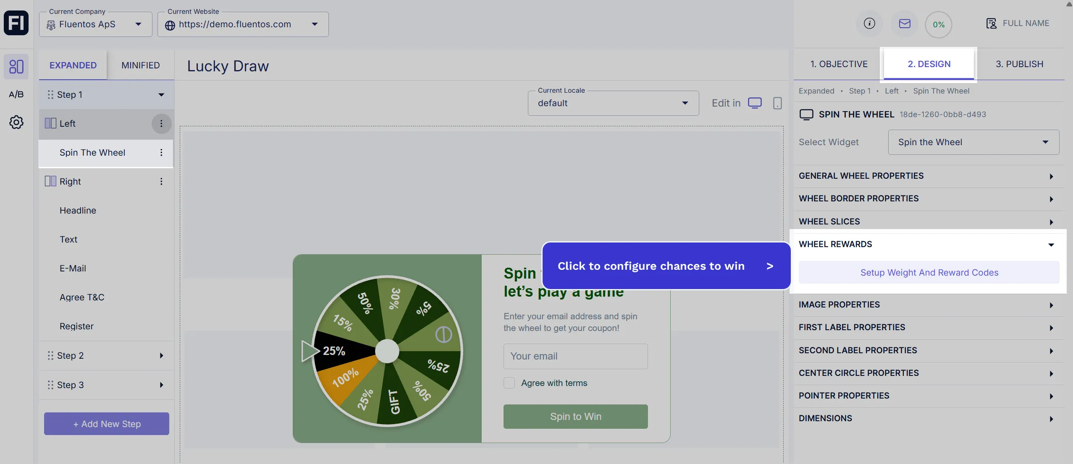This screenshot has width=1073, height=464.
Task: Click the Step 3 drag handle
Action: (x=50, y=385)
